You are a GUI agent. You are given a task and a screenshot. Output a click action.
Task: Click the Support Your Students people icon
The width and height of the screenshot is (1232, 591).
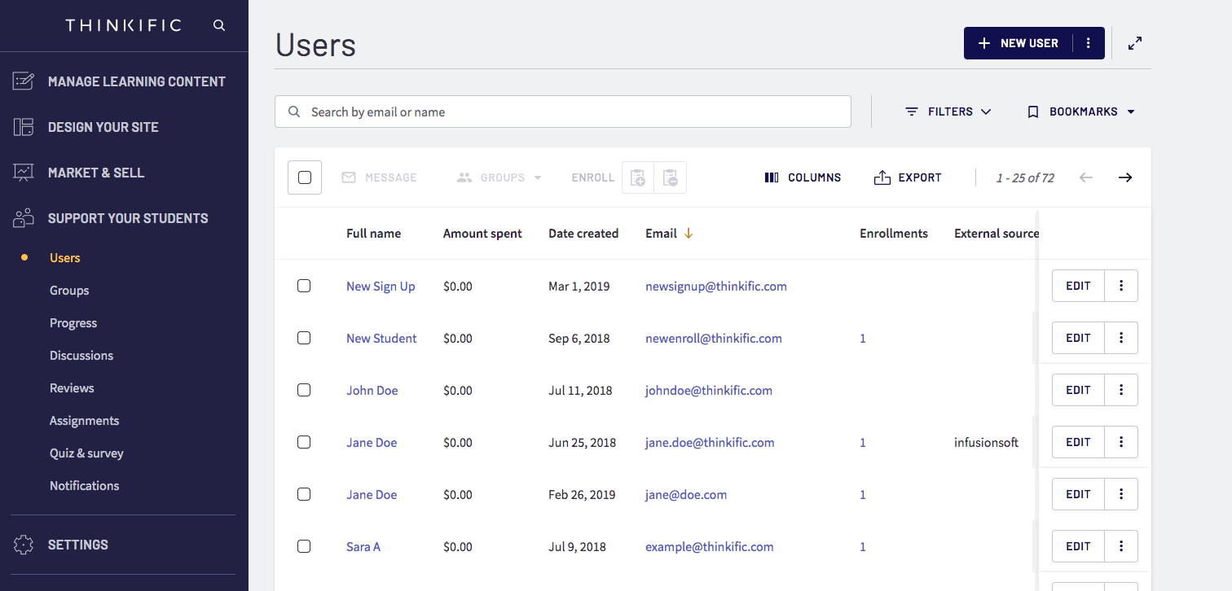(24, 218)
